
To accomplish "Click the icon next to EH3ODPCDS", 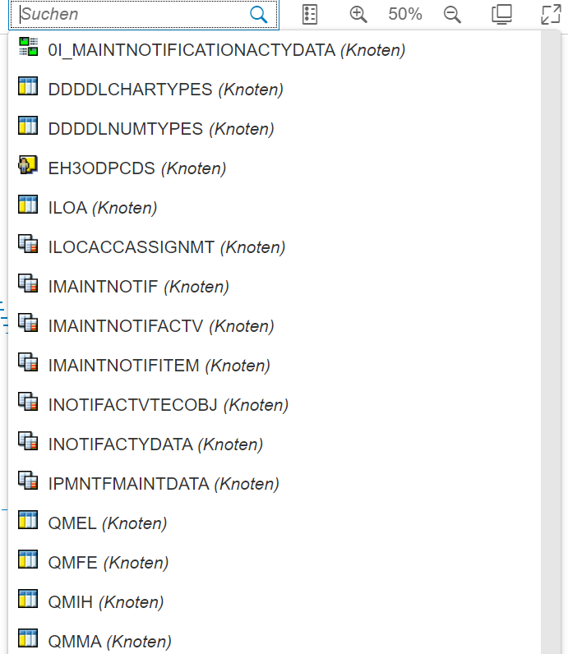I will [x=28, y=166].
